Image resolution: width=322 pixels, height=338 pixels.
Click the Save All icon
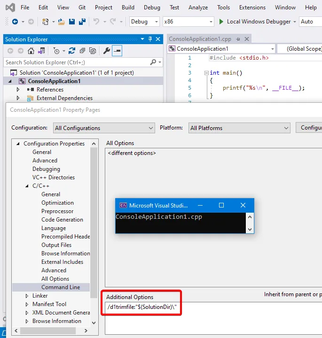point(82,22)
